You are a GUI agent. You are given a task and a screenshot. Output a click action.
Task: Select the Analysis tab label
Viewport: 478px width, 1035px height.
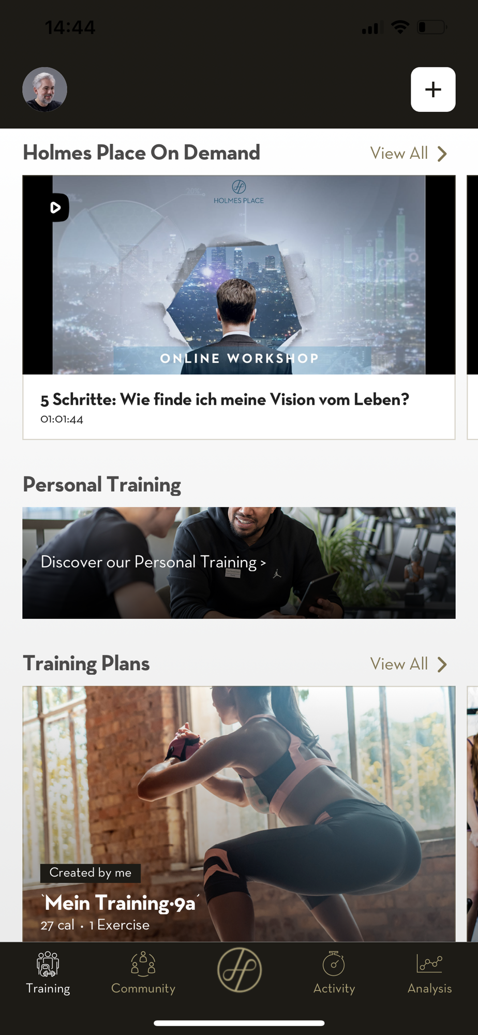tap(429, 988)
